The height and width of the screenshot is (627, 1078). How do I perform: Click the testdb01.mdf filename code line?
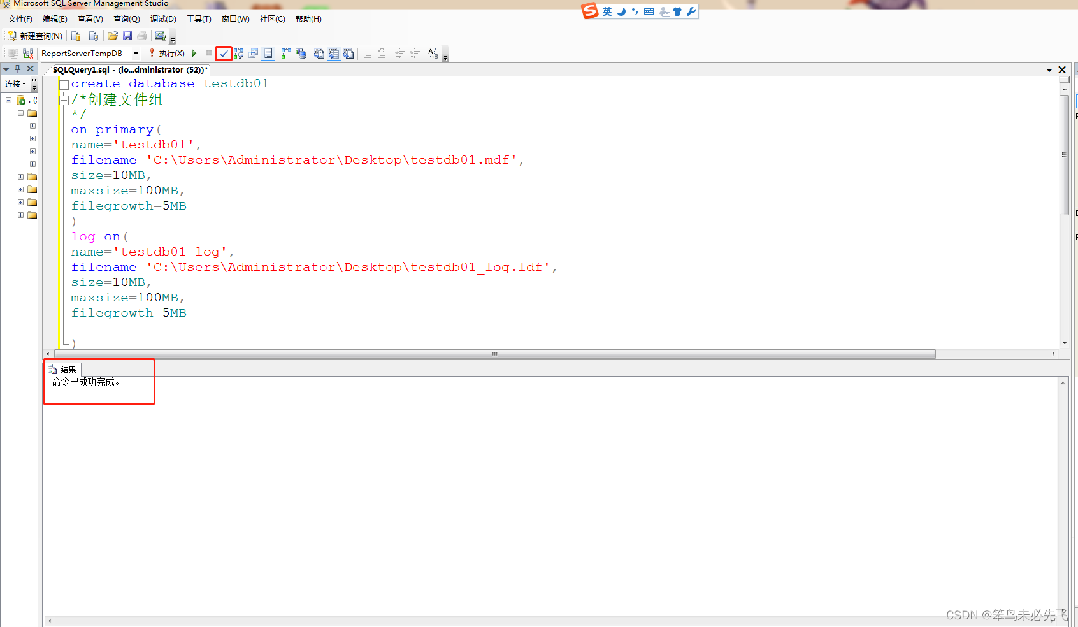(x=298, y=161)
